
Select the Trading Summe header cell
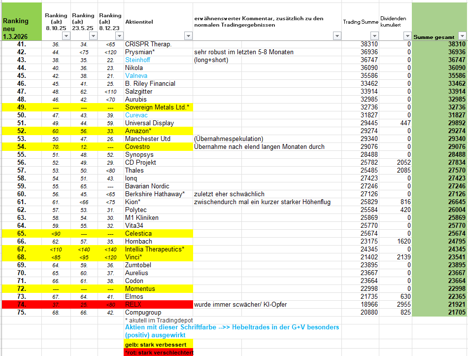click(x=361, y=22)
